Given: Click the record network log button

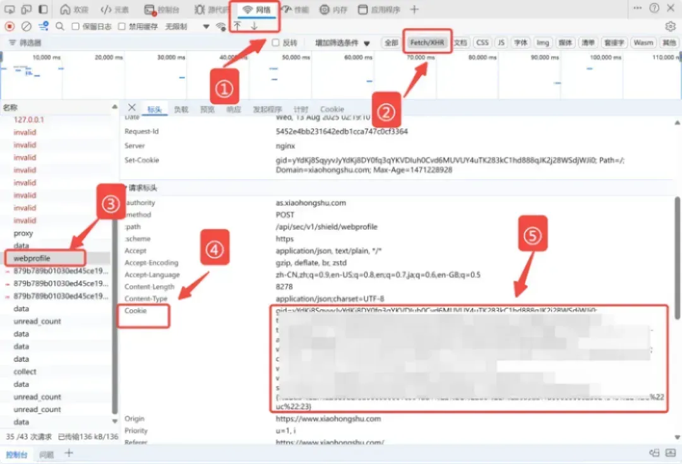Looking at the screenshot, I should pos(9,27).
